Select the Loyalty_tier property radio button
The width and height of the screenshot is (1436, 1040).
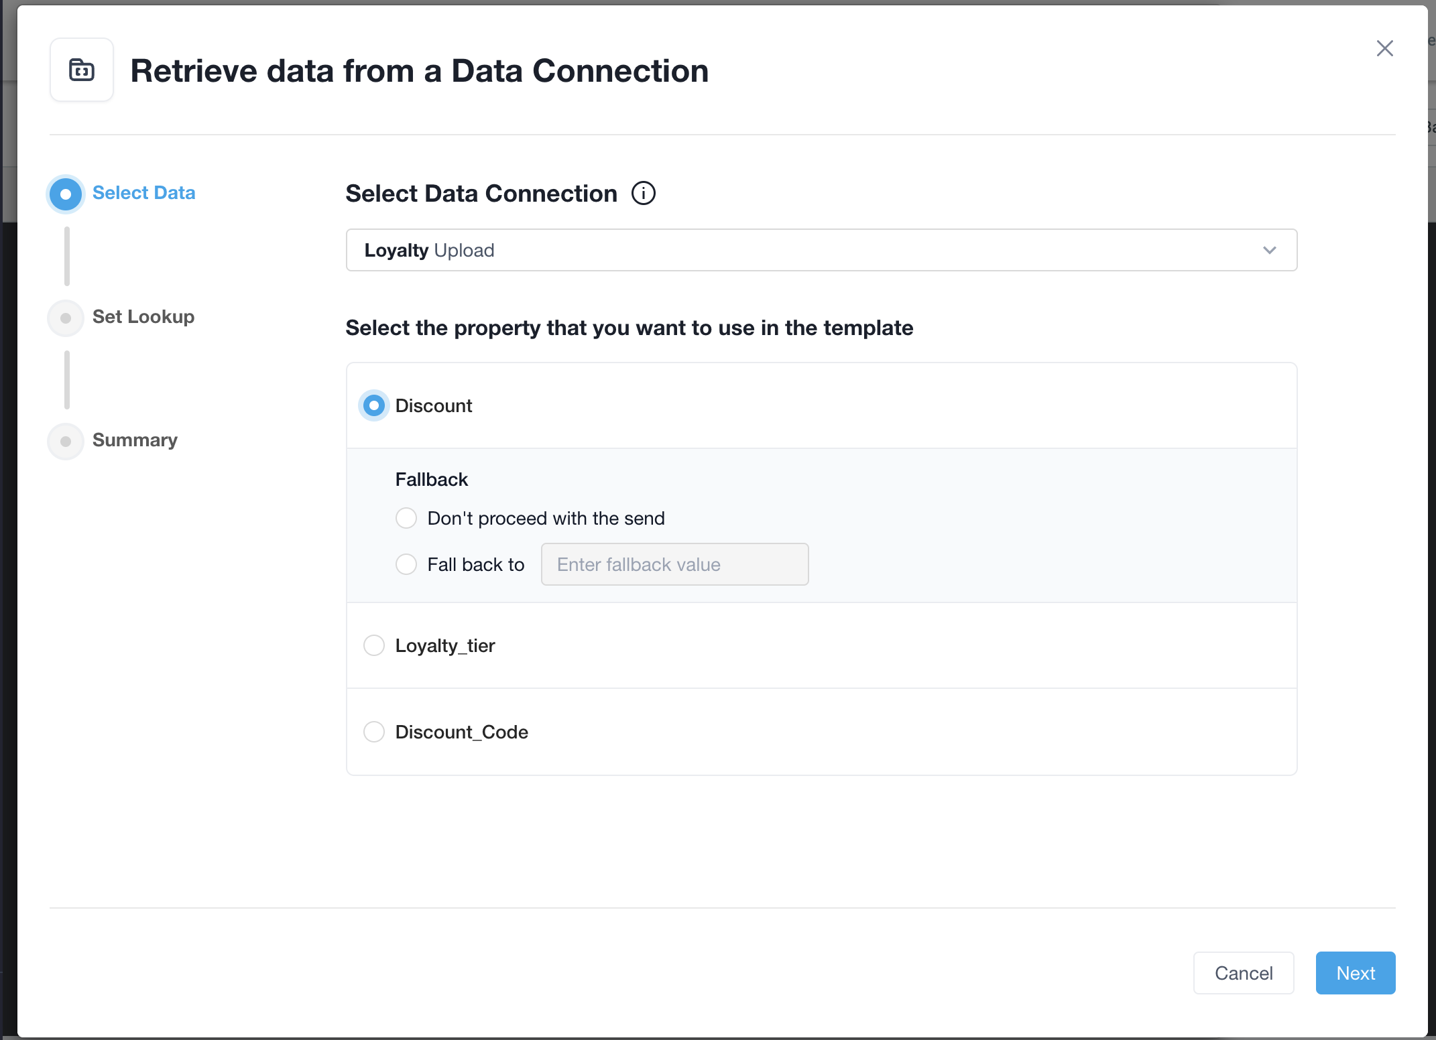(x=374, y=645)
